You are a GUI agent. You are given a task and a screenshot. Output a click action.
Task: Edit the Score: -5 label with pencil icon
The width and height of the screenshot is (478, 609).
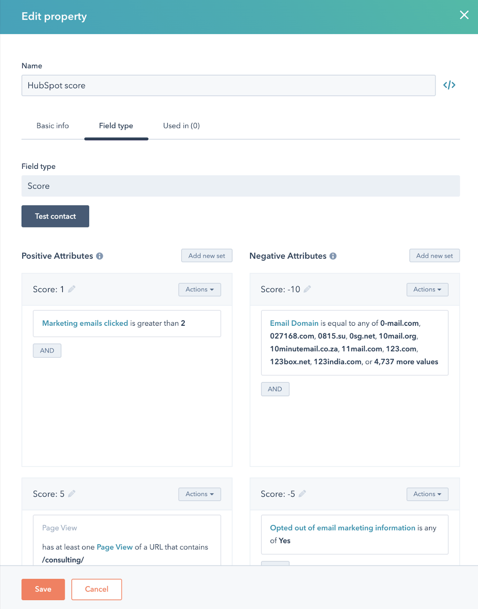pyautogui.click(x=302, y=493)
